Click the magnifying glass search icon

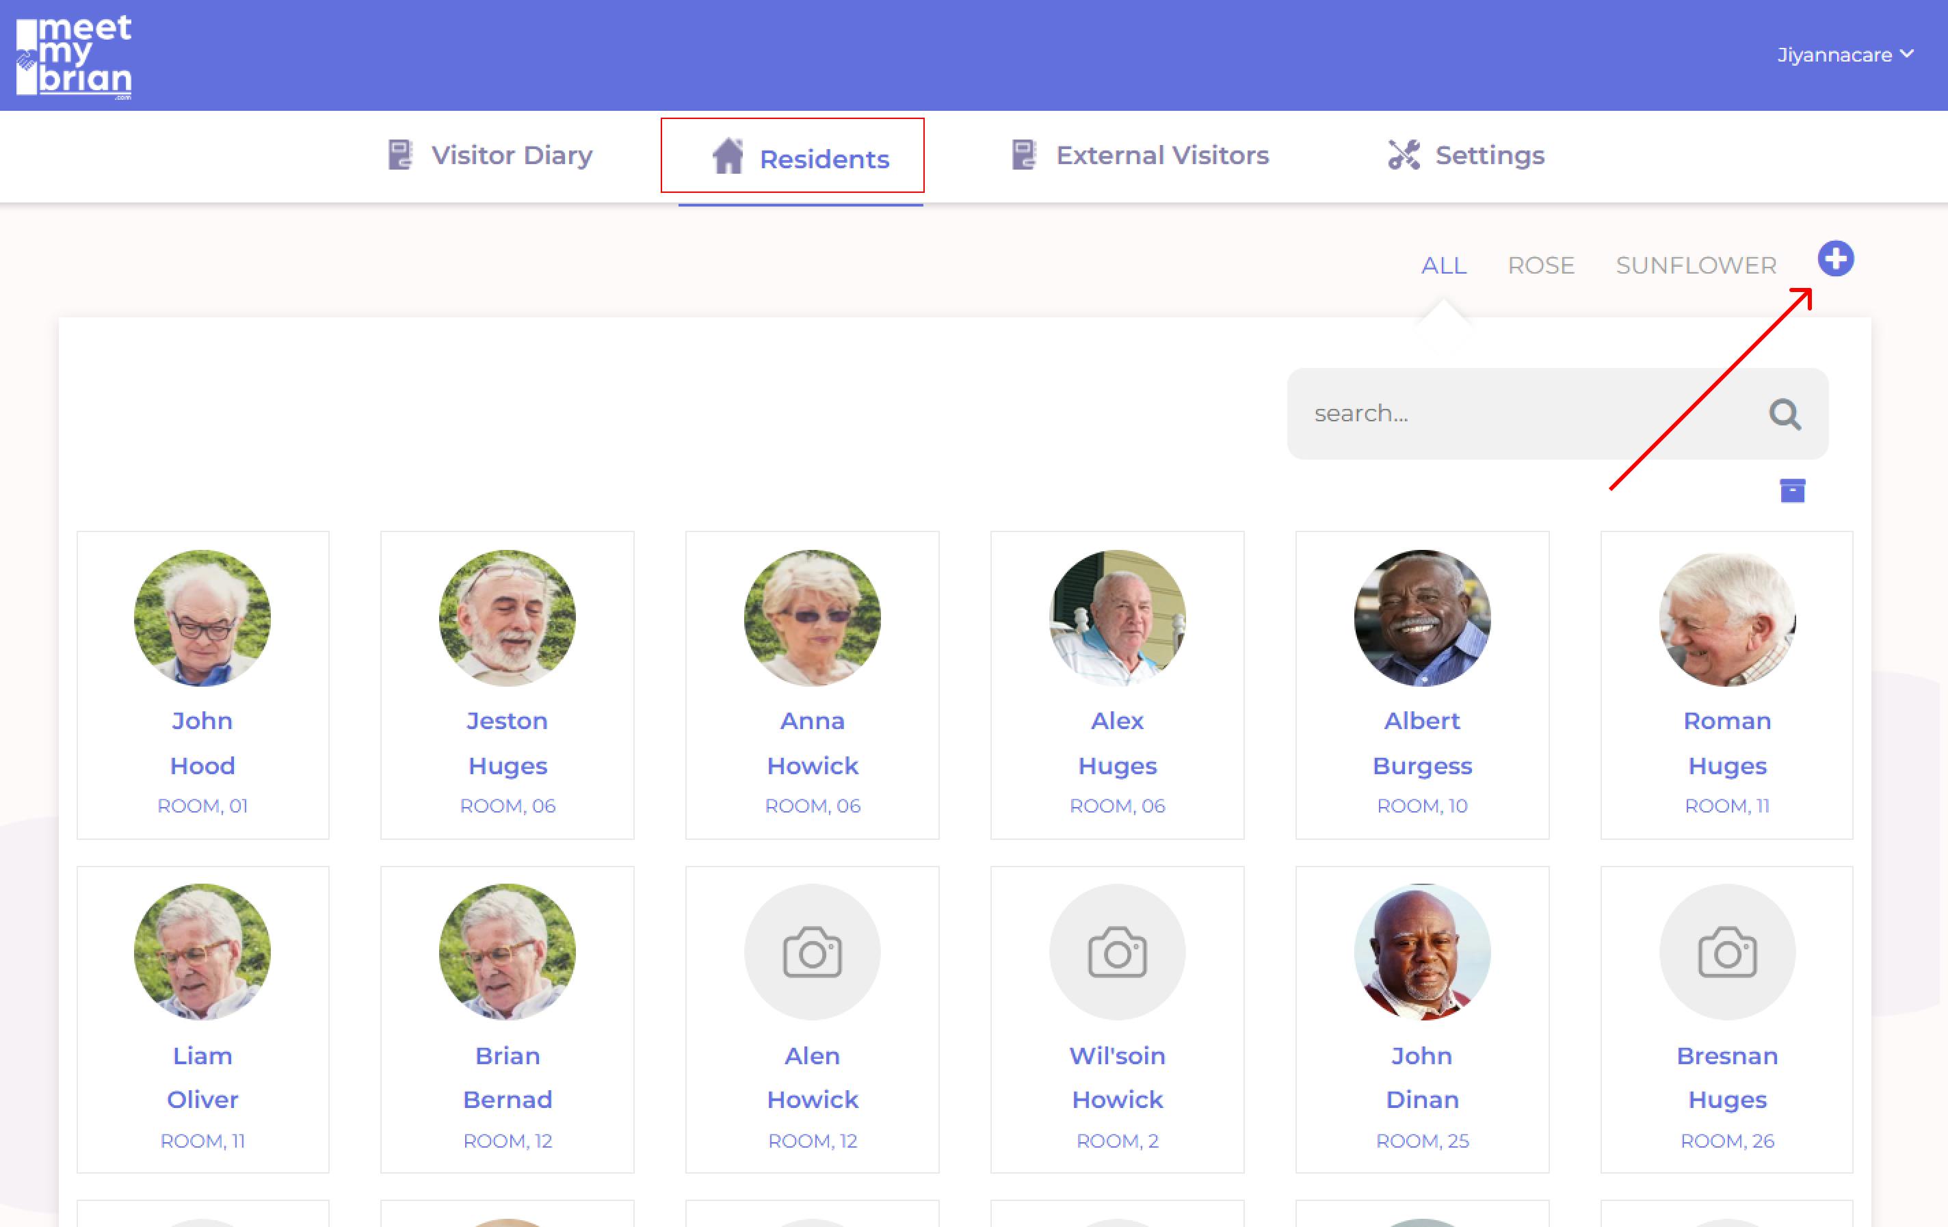(x=1785, y=414)
